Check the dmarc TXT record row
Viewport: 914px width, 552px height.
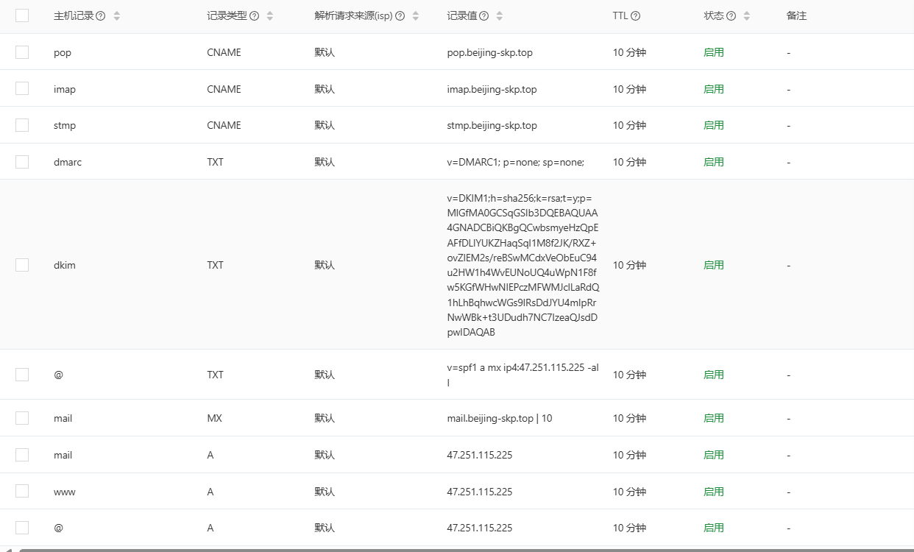point(22,161)
